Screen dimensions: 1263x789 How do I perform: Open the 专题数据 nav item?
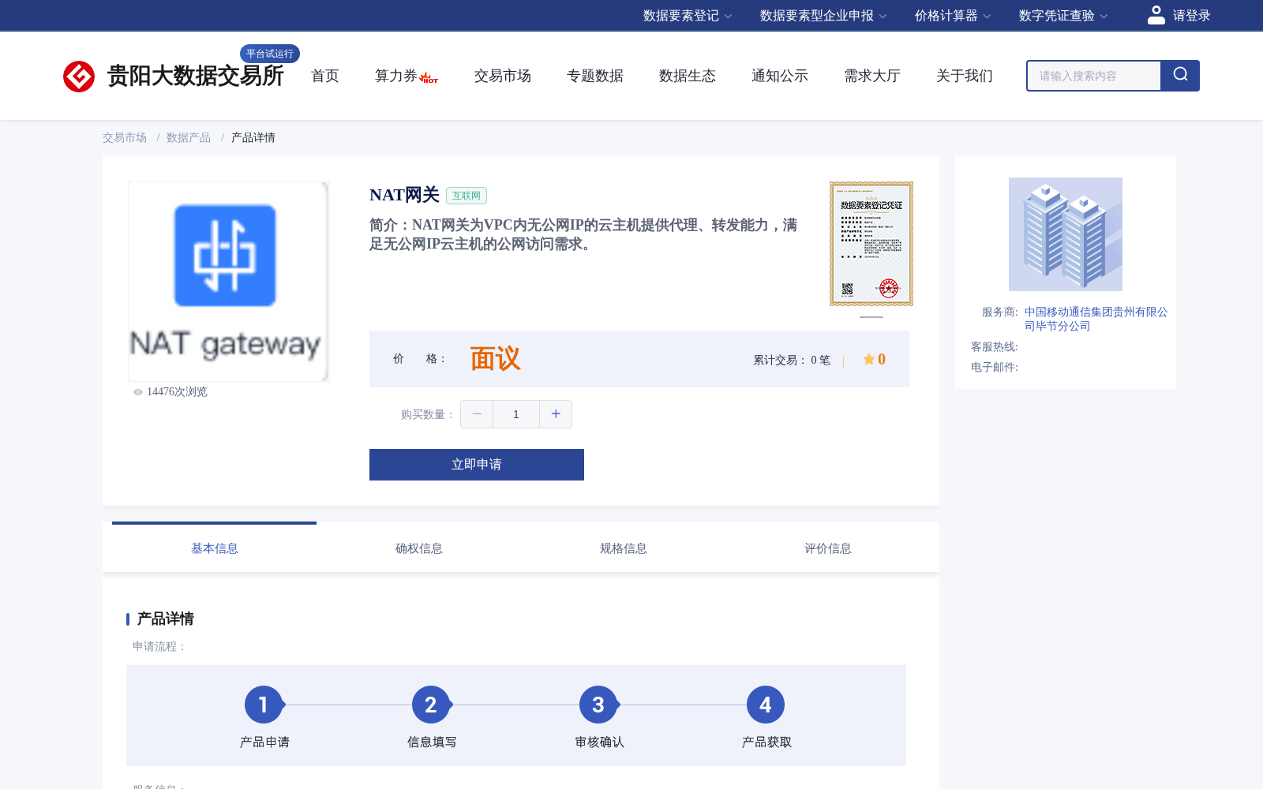595,76
